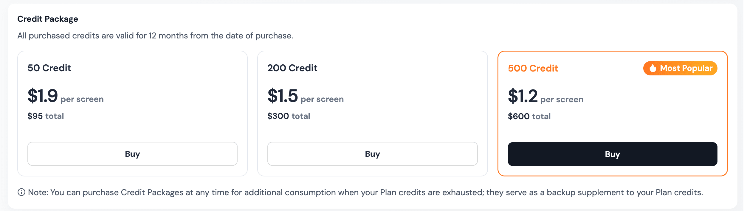The height and width of the screenshot is (211, 744).
Task: Click the $300 total label
Action: pyautogui.click(x=288, y=116)
